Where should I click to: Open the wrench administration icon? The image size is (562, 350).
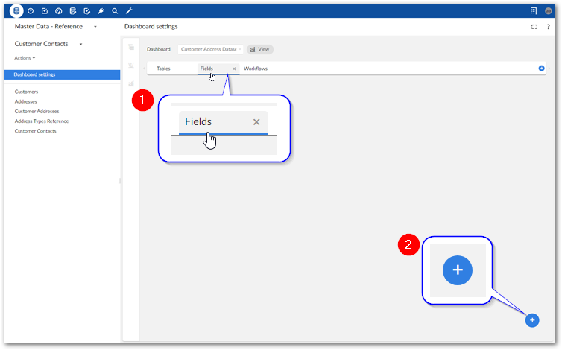pyautogui.click(x=129, y=11)
